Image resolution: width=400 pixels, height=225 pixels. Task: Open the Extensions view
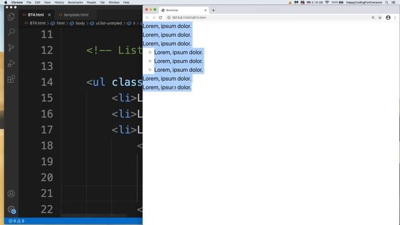click(x=11, y=79)
